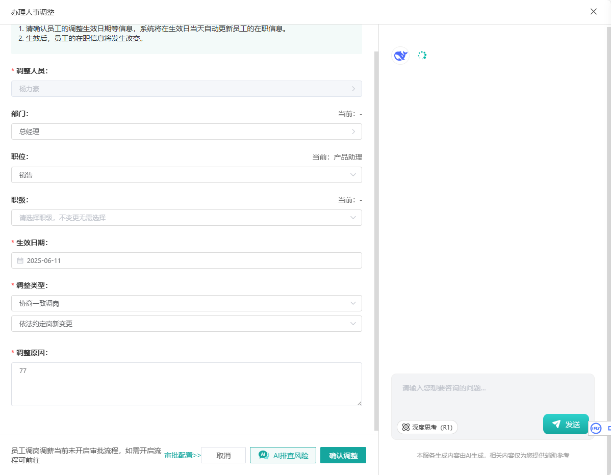Expand the 职级 selection dropdown

point(186,218)
